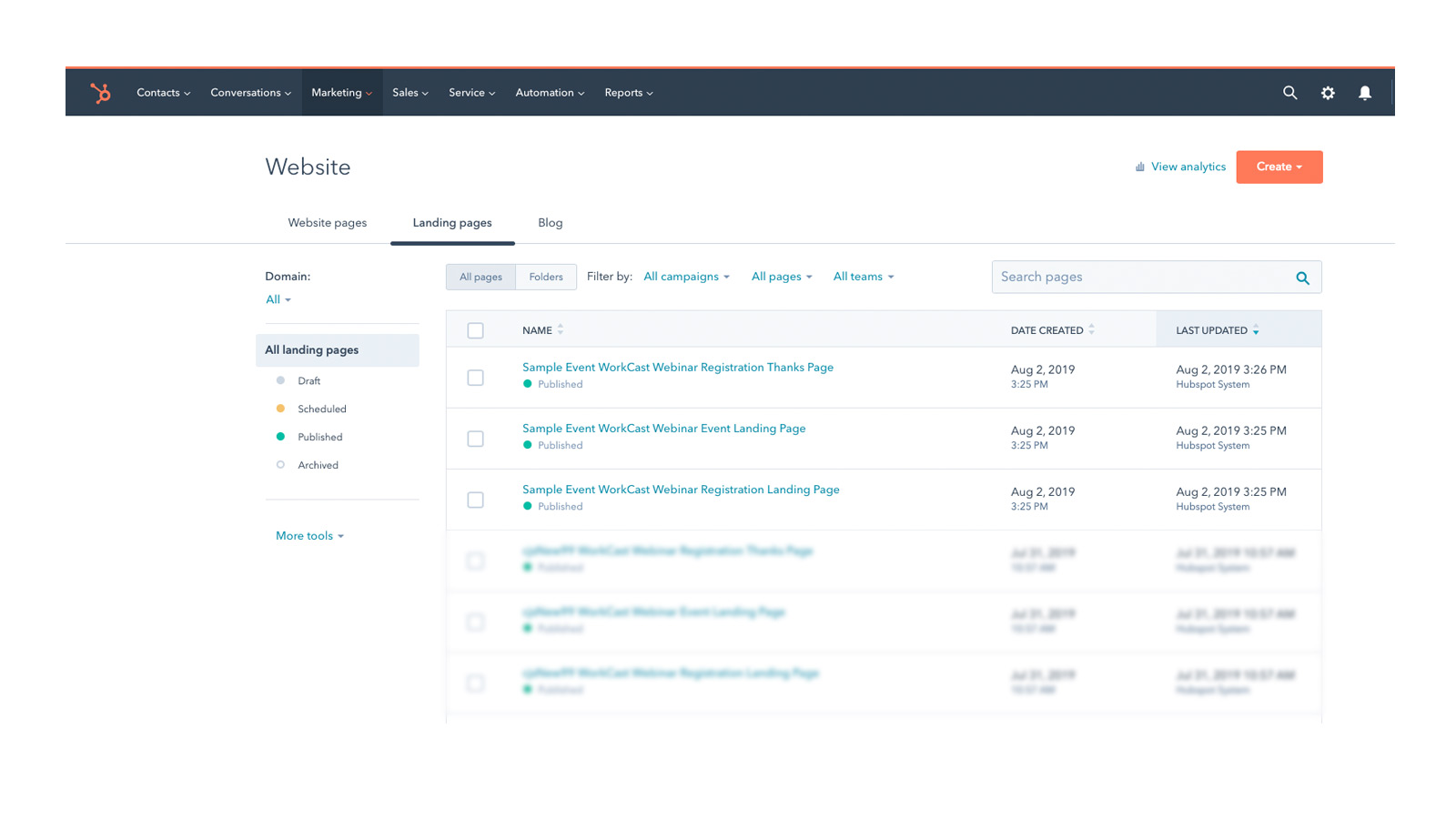
Task: Expand the Domain All dropdown
Action: (x=277, y=298)
